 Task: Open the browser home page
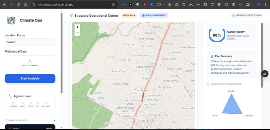coord(26,5)
